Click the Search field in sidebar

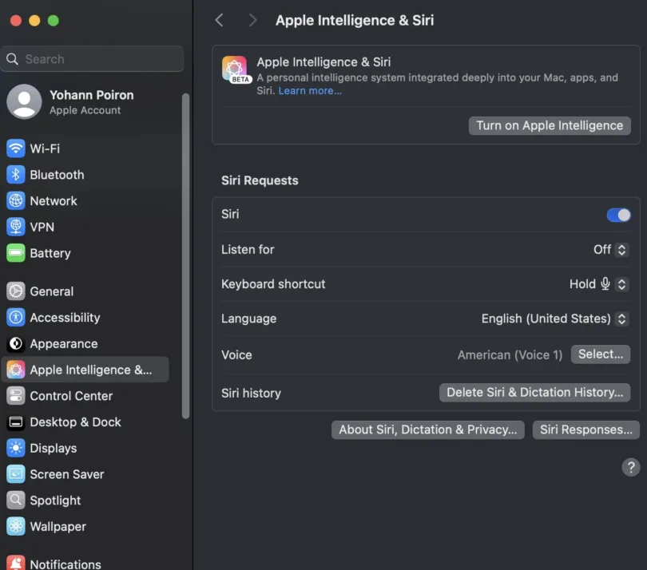coord(94,59)
